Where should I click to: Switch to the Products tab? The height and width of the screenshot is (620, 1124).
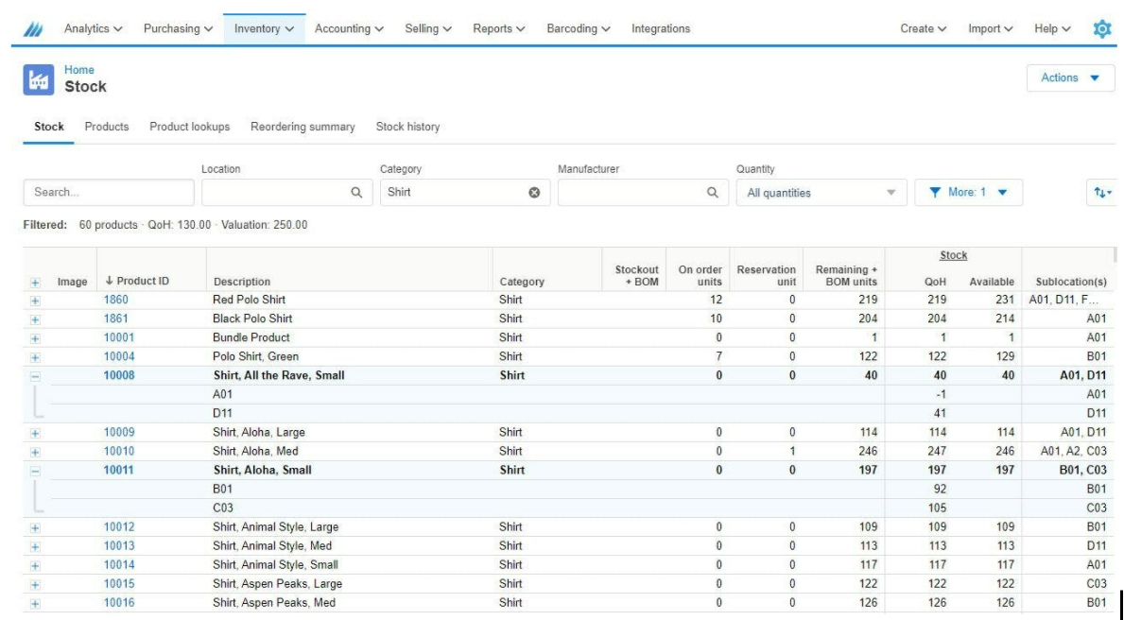[x=107, y=125]
